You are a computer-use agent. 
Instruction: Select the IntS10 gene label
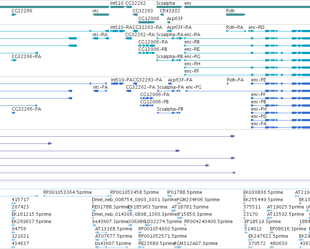pos(117,3)
